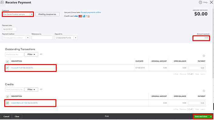214x120 pixels.
Task: Expand the Save and close arrow menu
Action: pyautogui.click(x=211, y=117)
